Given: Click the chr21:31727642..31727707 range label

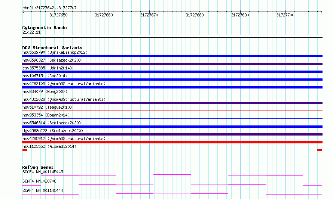Looking at the screenshot, I should pos(49,8).
